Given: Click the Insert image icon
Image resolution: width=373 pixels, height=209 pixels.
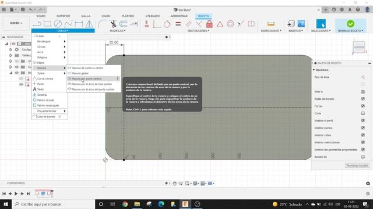Looking at the screenshot, I should (x=301, y=24).
